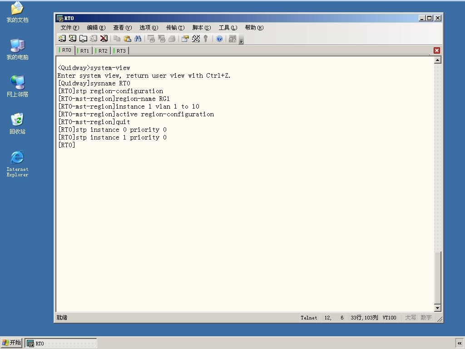
Task: Select the RT0 session tab
Action: 65,50
